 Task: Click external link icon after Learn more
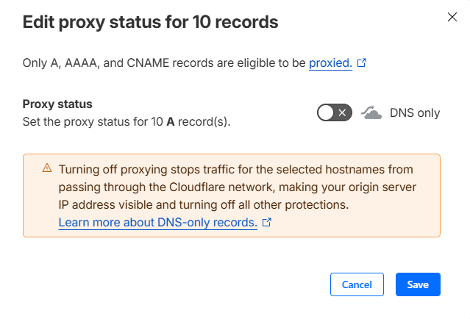pyautogui.click(x=267, y=221)
